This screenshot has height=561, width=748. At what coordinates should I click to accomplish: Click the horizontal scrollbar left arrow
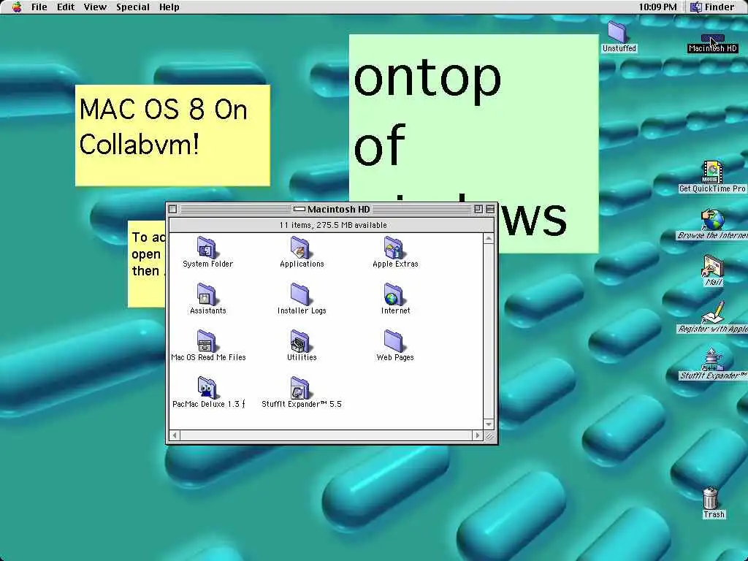click(175, 435)
